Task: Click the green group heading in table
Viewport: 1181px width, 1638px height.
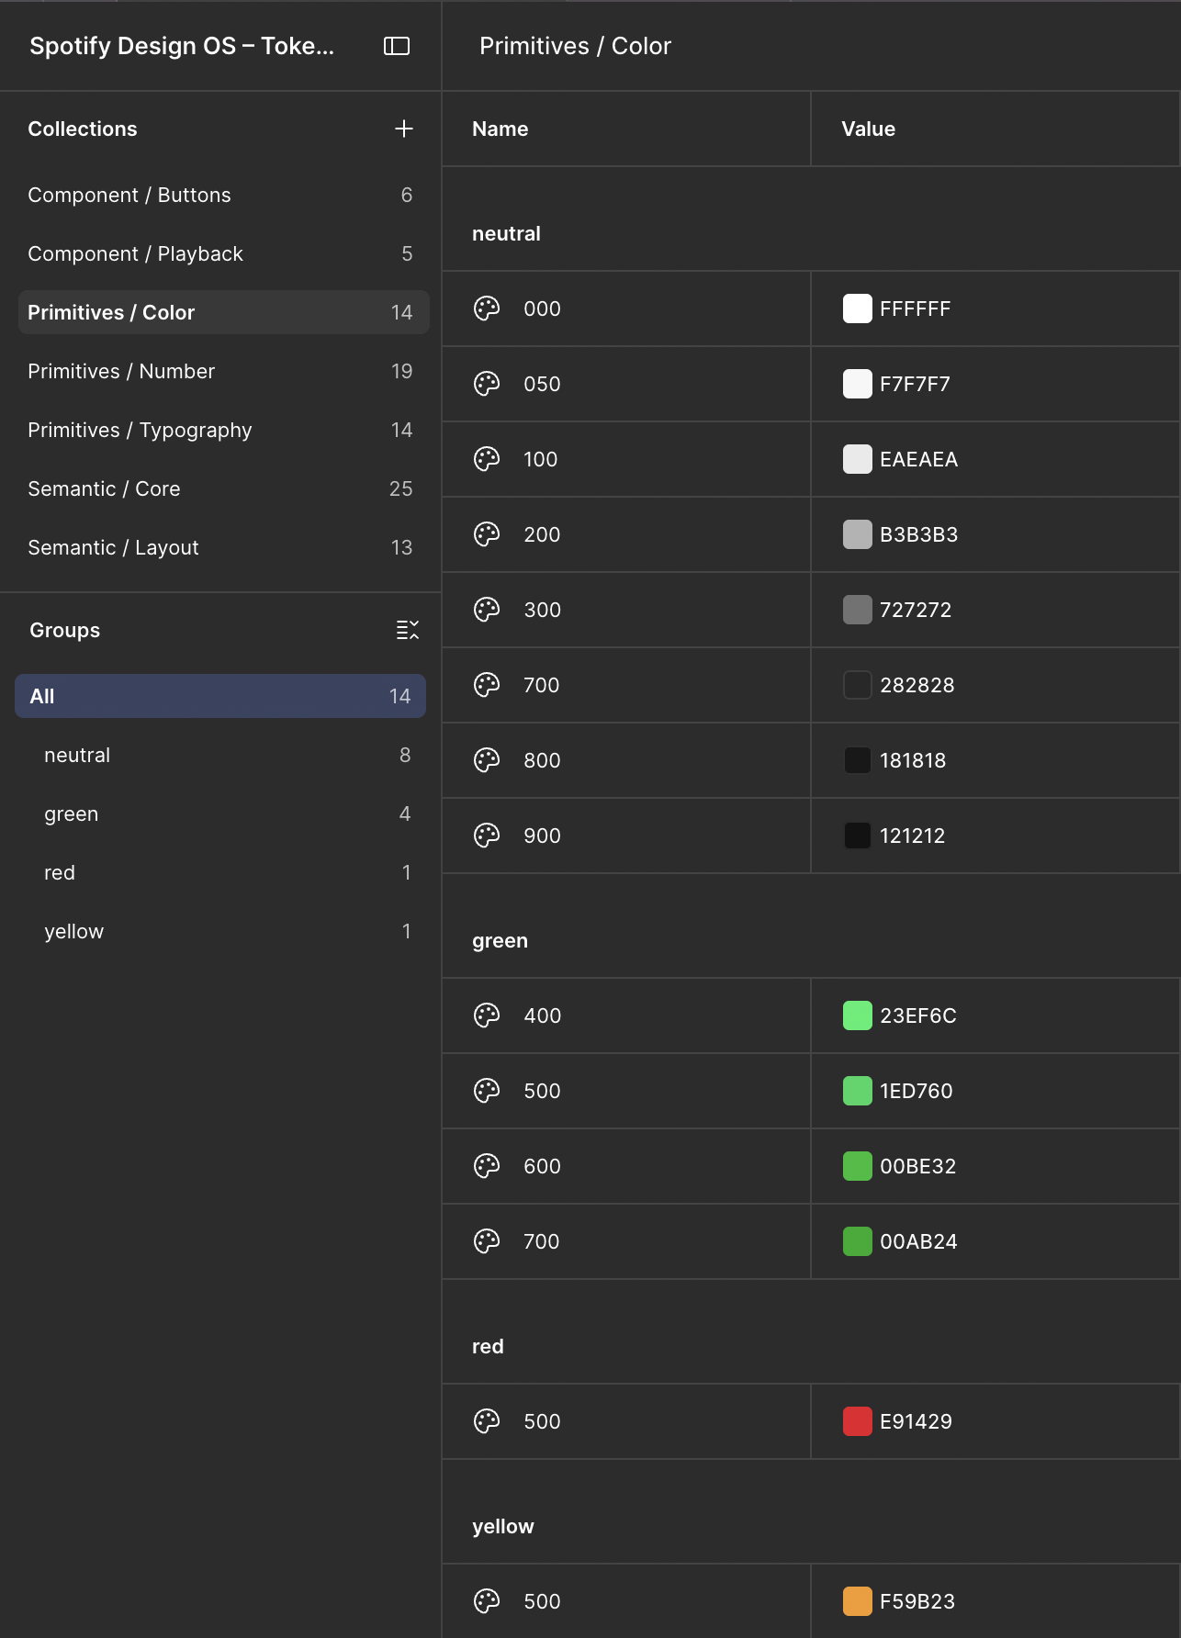Action: (500, 940)
